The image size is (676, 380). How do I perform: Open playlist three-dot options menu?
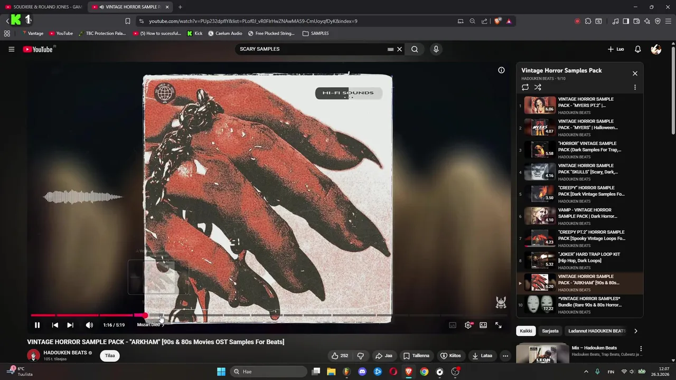coord(635,87)
